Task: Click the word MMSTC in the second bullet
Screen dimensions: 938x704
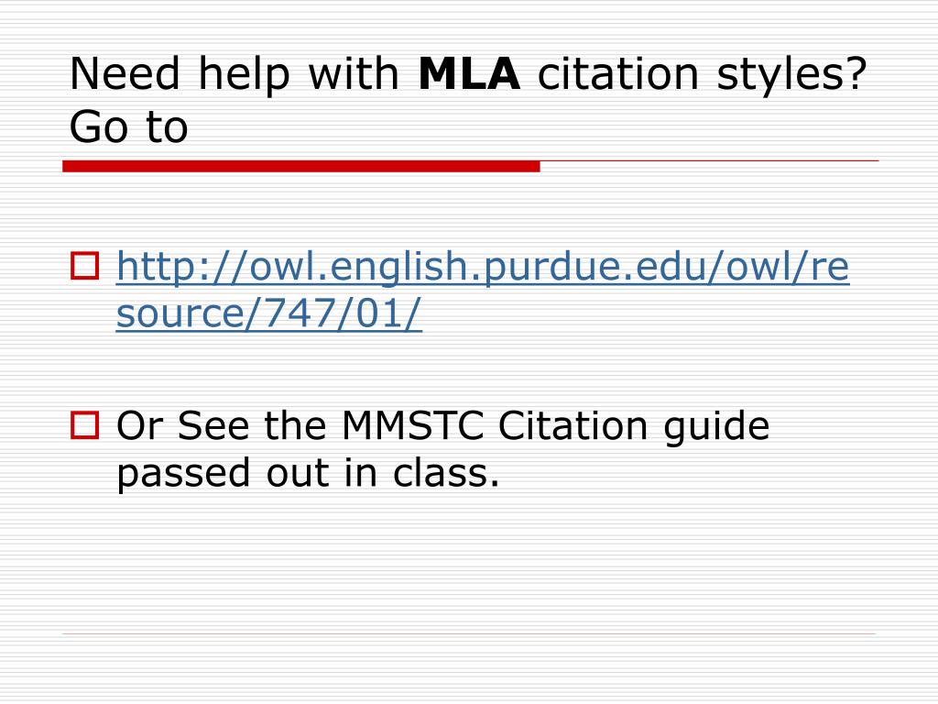Action: pos(413,425)
